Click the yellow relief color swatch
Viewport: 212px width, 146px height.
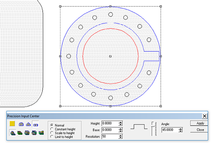point(12,123)
